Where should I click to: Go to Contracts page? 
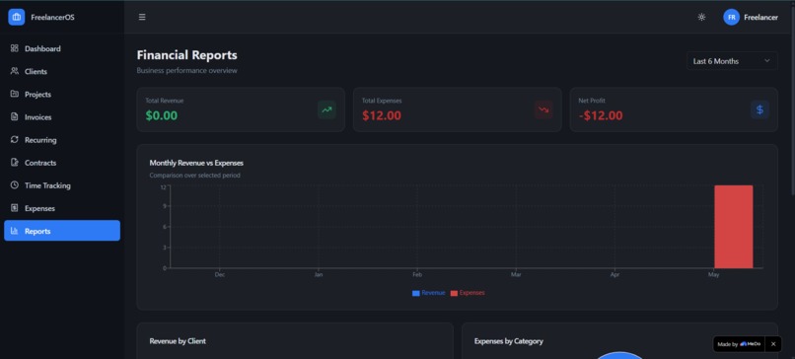[x=62, y=163]
